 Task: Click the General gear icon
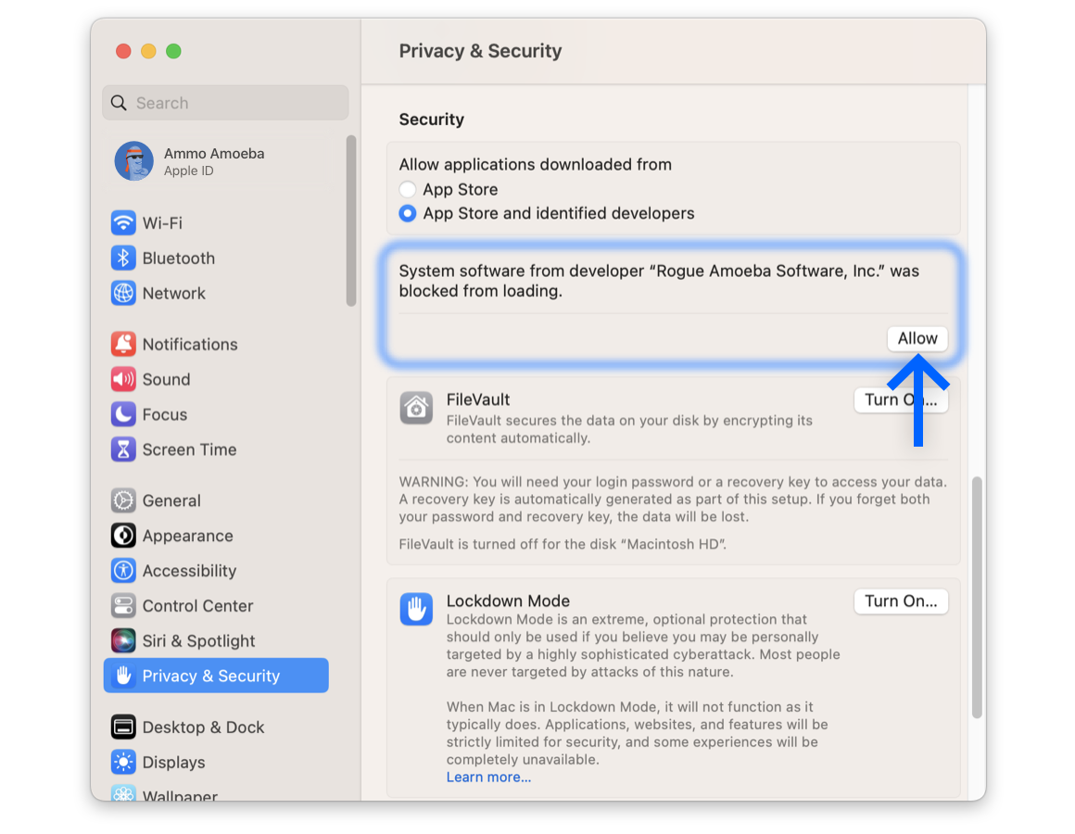pyautogui.click(x=123, y=500)
